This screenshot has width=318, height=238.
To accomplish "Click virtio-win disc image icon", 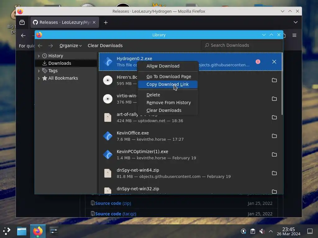I will tap(108, 99).
